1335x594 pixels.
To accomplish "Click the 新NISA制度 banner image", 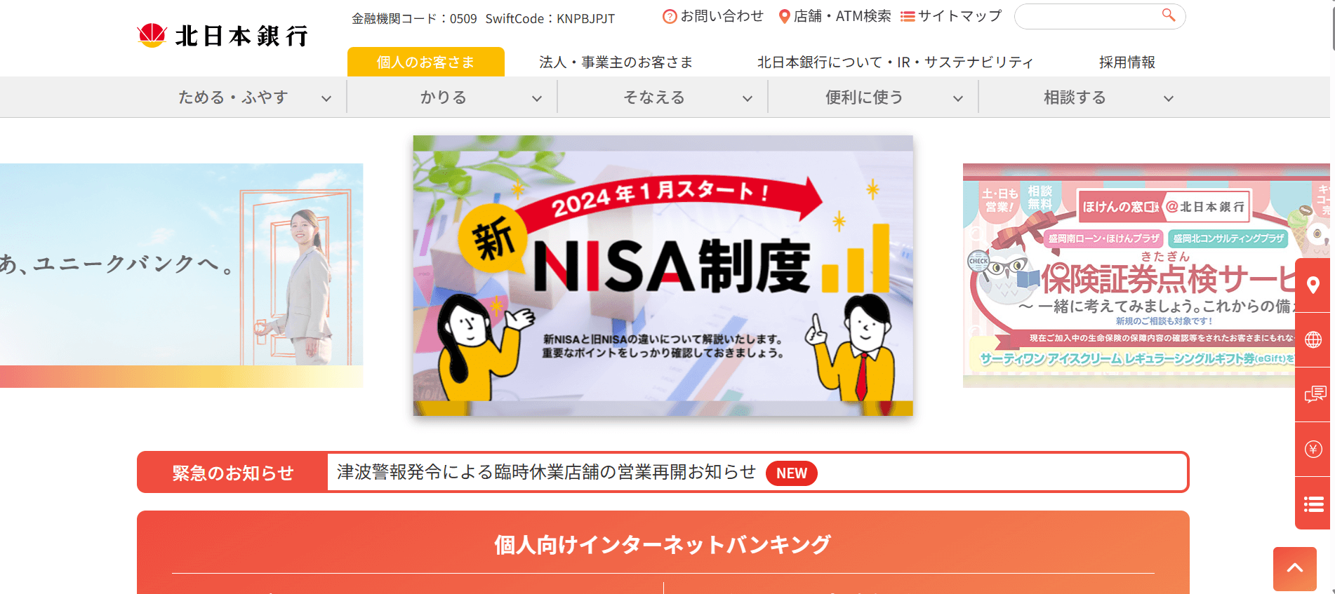I will (x=663, y=276).
